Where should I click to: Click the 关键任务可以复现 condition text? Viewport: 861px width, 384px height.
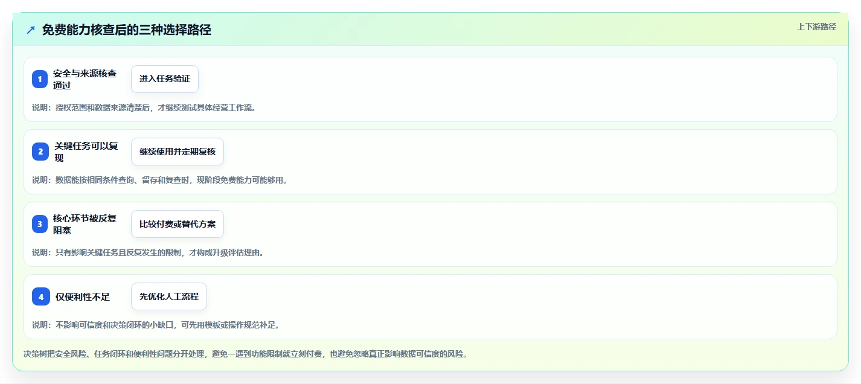click(x=86, y=152)
